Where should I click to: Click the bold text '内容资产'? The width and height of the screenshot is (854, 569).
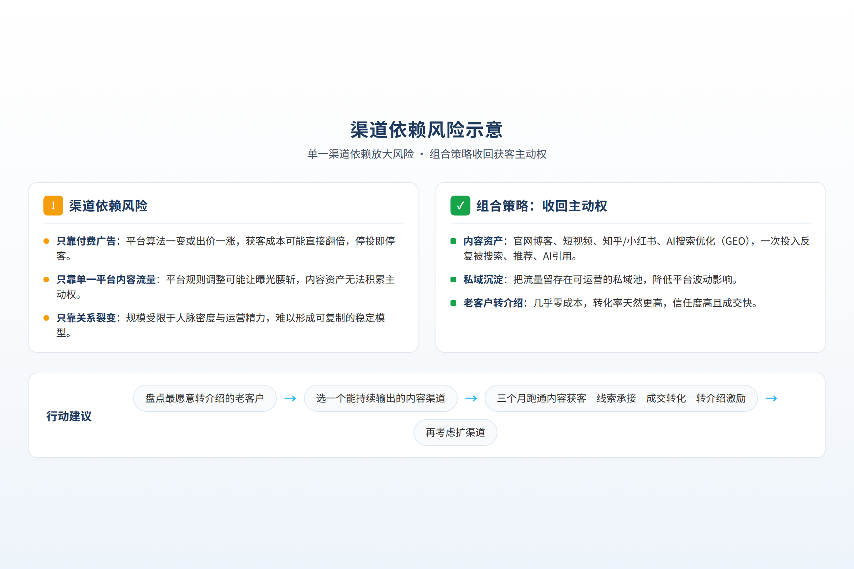[x=483, y=241]
